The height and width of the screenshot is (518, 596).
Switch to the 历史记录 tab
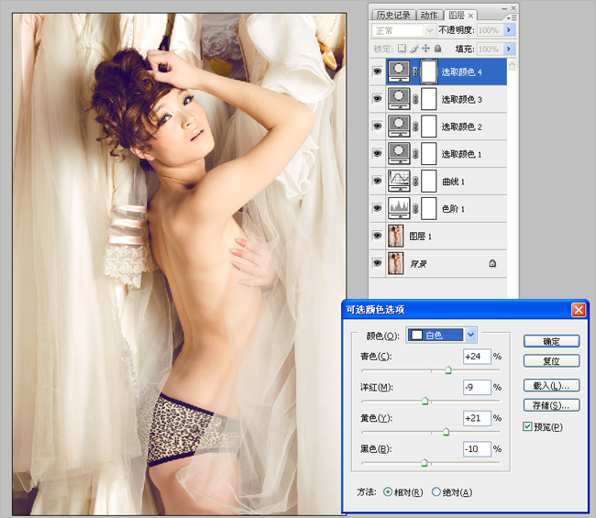393,15
